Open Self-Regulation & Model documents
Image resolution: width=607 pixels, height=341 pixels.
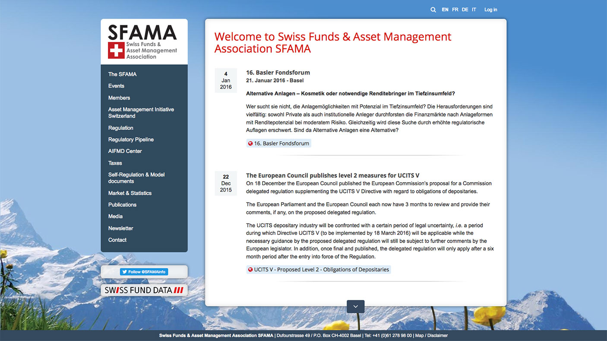coord(136,178)
